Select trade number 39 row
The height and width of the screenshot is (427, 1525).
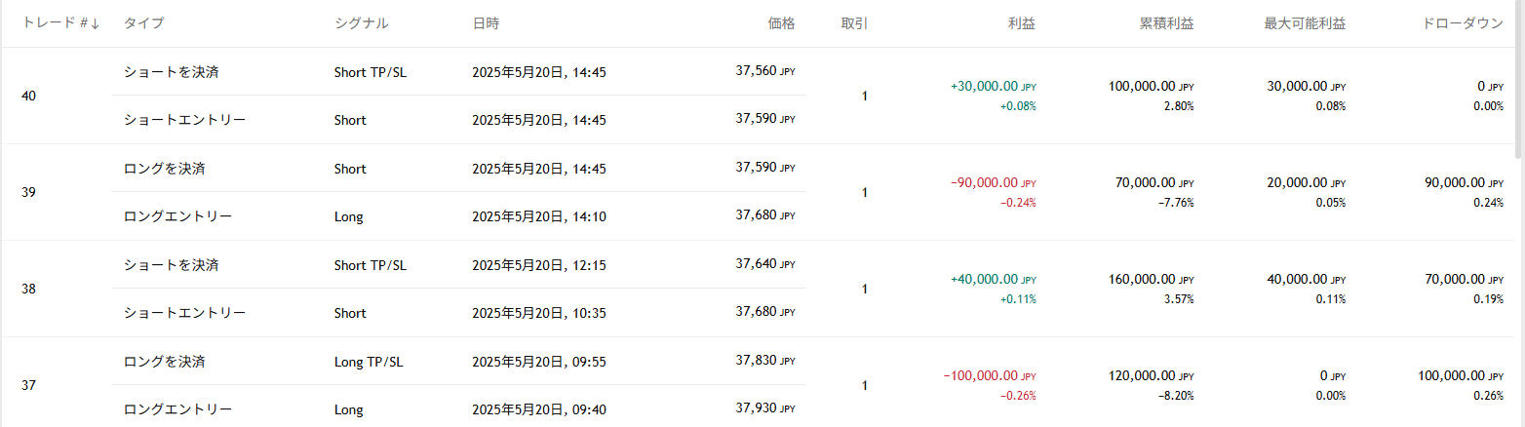point(29,193)
